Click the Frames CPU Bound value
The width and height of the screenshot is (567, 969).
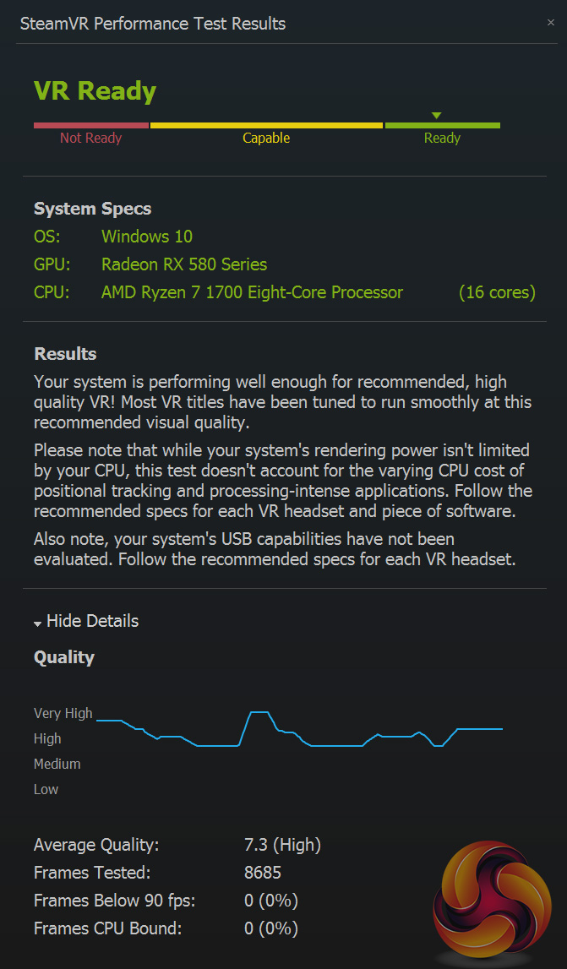point(271,928)
